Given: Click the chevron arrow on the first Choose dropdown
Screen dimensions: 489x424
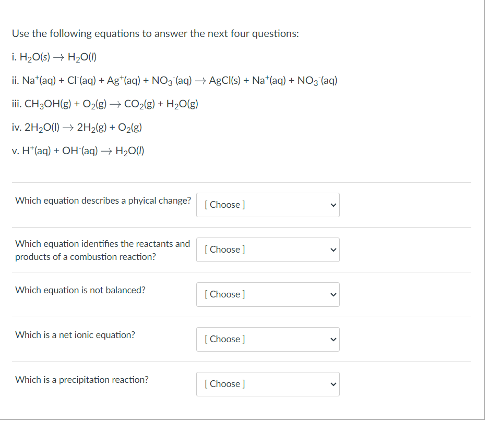Looking at the screenshot, I should click(333, 205).
